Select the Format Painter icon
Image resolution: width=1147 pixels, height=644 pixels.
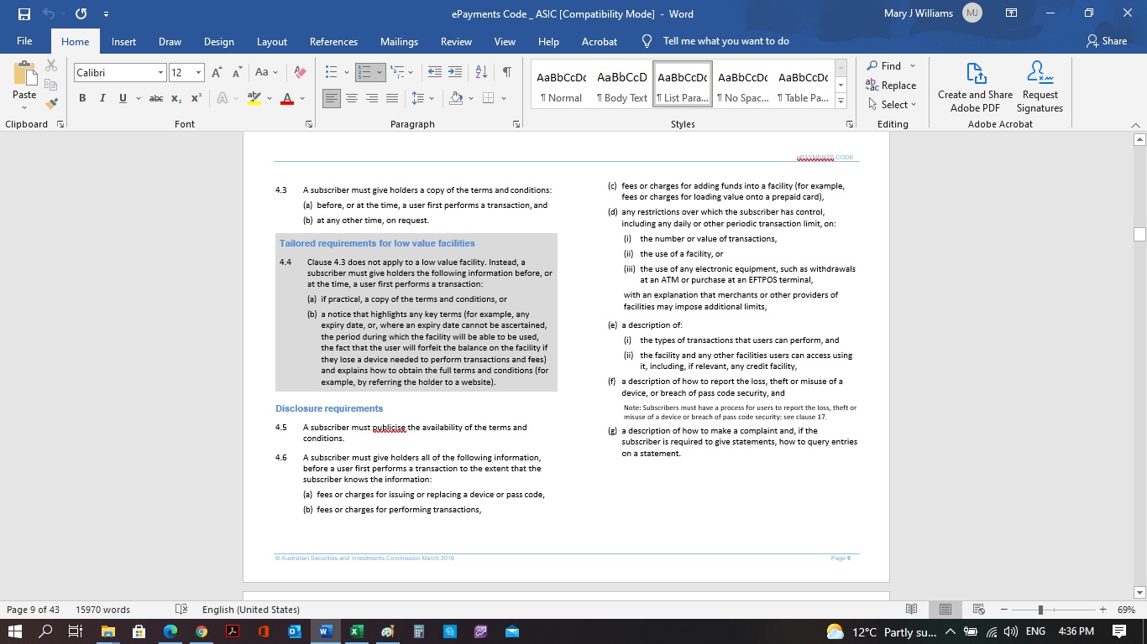(50, 102)
